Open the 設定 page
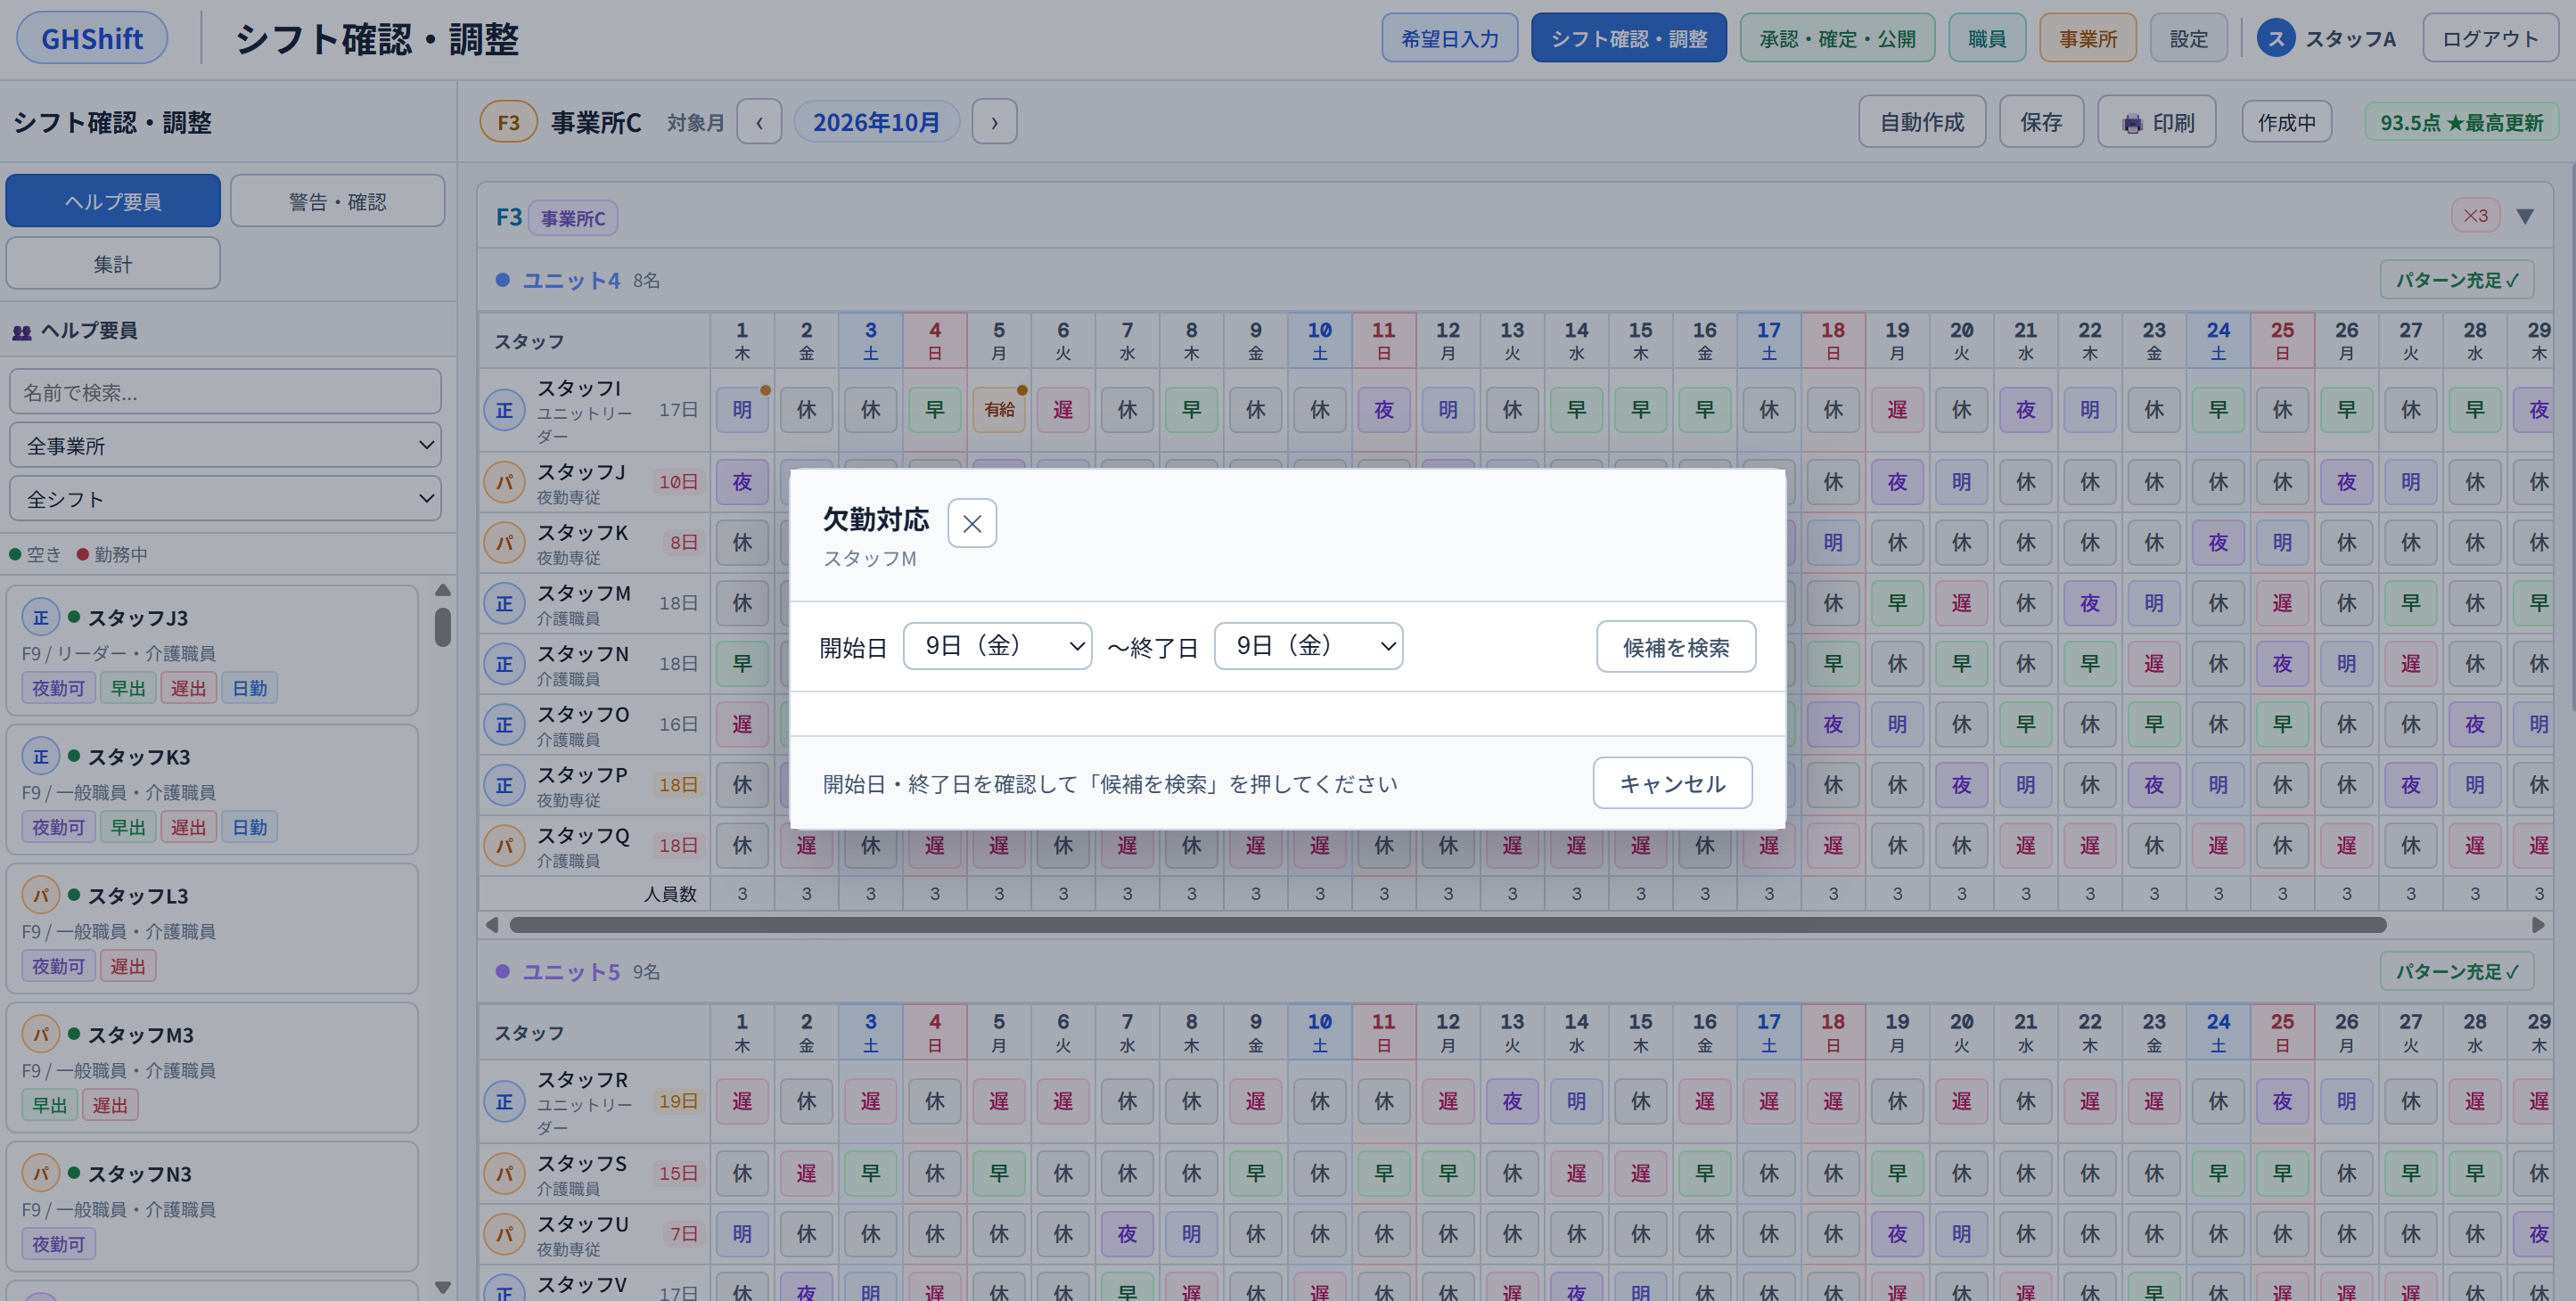Screen dimensions: 2576x1301 click(2188, 38)
